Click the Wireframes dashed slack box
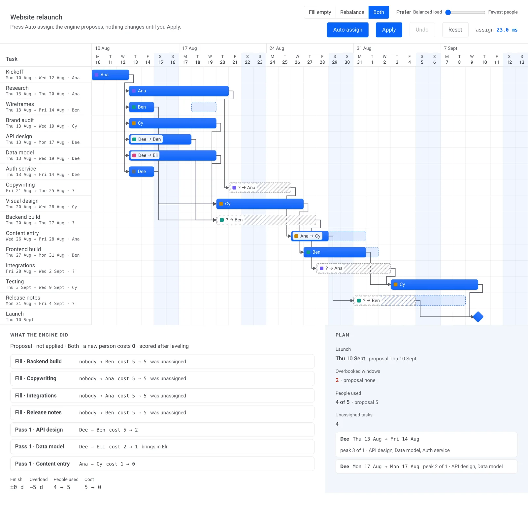528x517 pixels. click(x=204, y=107)
